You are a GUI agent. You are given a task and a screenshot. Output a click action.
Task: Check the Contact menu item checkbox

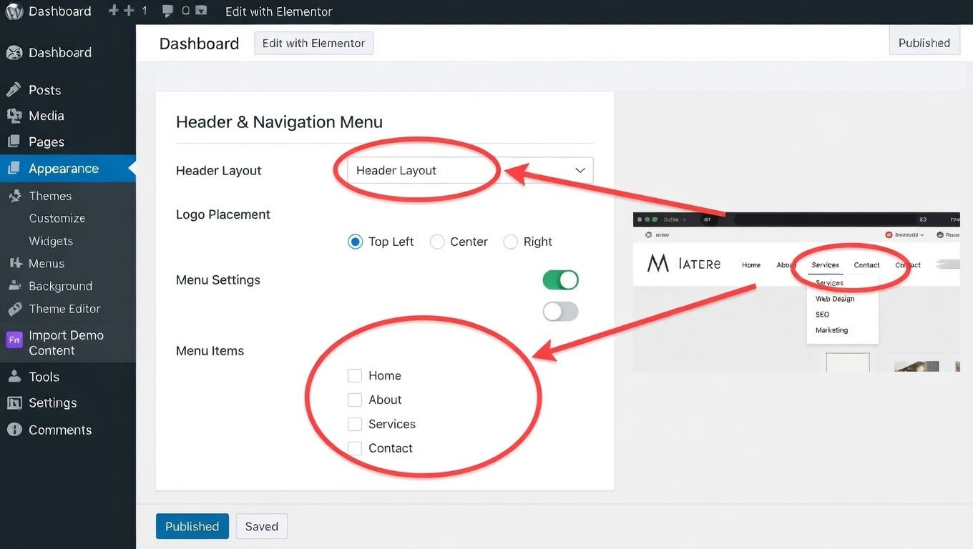tap(354, 448)
